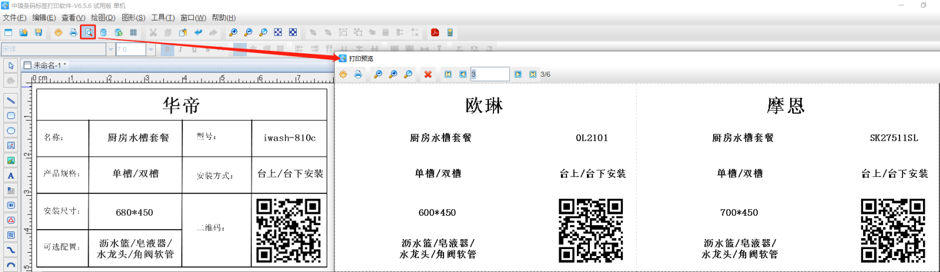
Task: Select the line drawing tool
Action: pyautogui.click(x=11, y=101)
